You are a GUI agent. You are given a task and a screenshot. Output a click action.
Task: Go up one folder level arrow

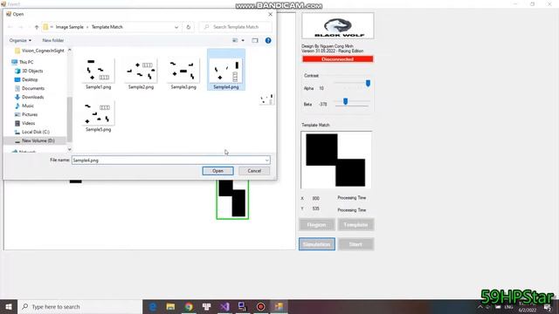click(37, 27)
